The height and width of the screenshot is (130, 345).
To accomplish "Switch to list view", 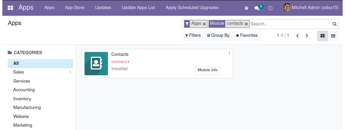I will pos(333,36).
